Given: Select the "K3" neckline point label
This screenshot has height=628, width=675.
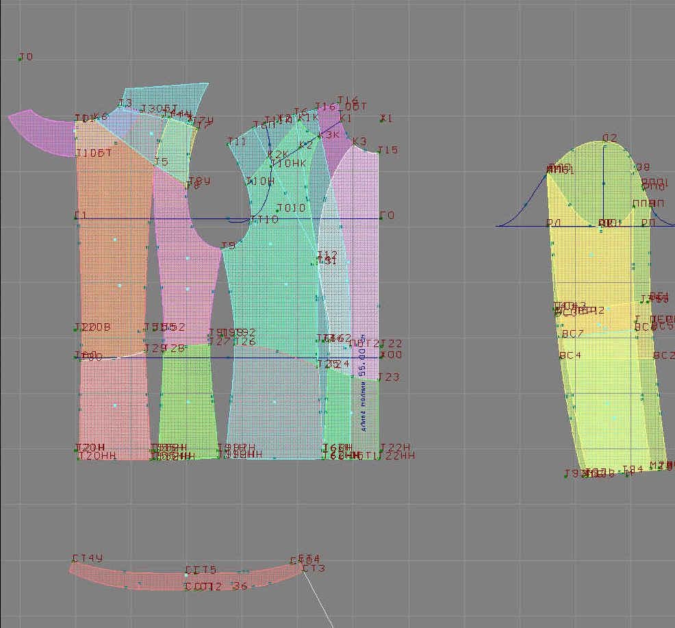Looking at the screenshot, I should click(359, 141).
